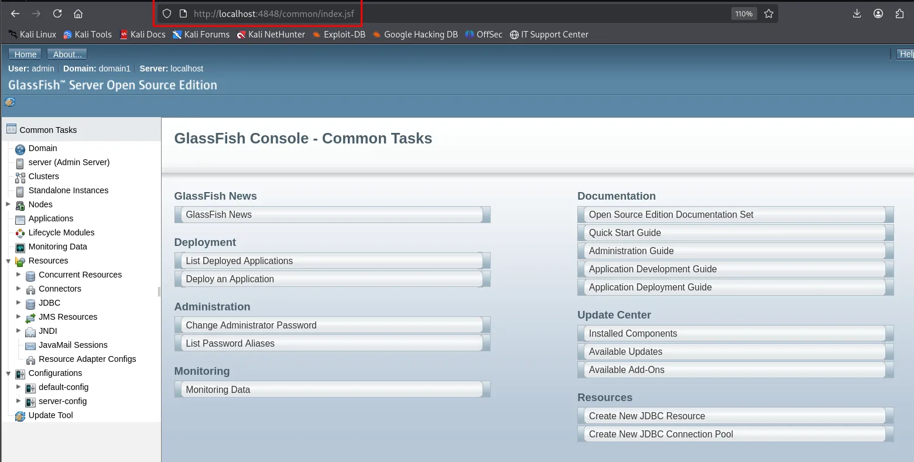
Task: Open List Deployed Applications task
Action: pos(332,261)
